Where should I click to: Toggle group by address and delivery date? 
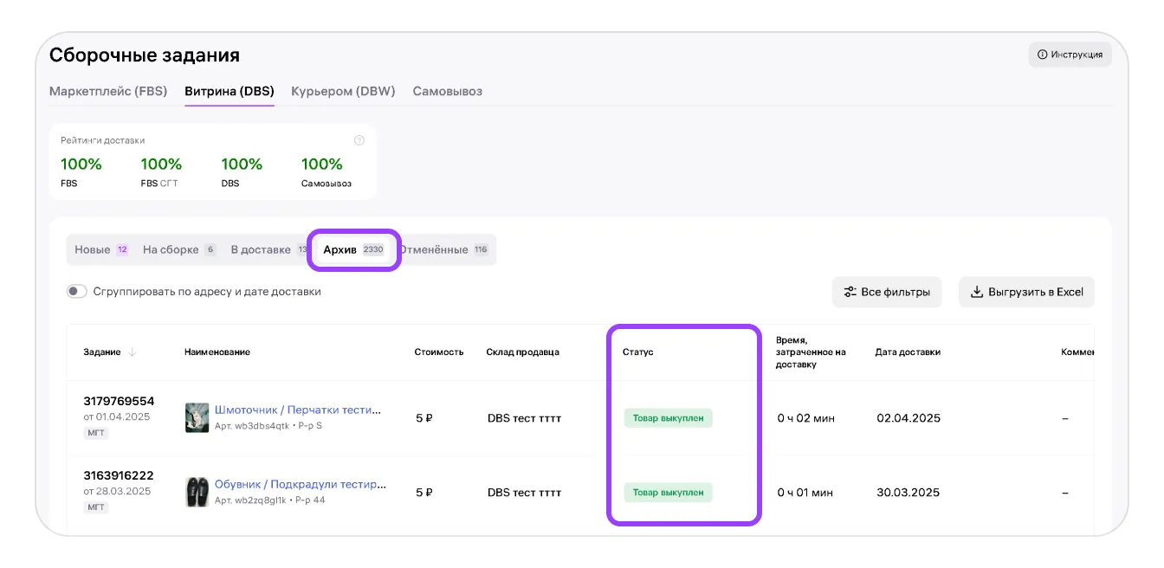[x=77, y=292]
